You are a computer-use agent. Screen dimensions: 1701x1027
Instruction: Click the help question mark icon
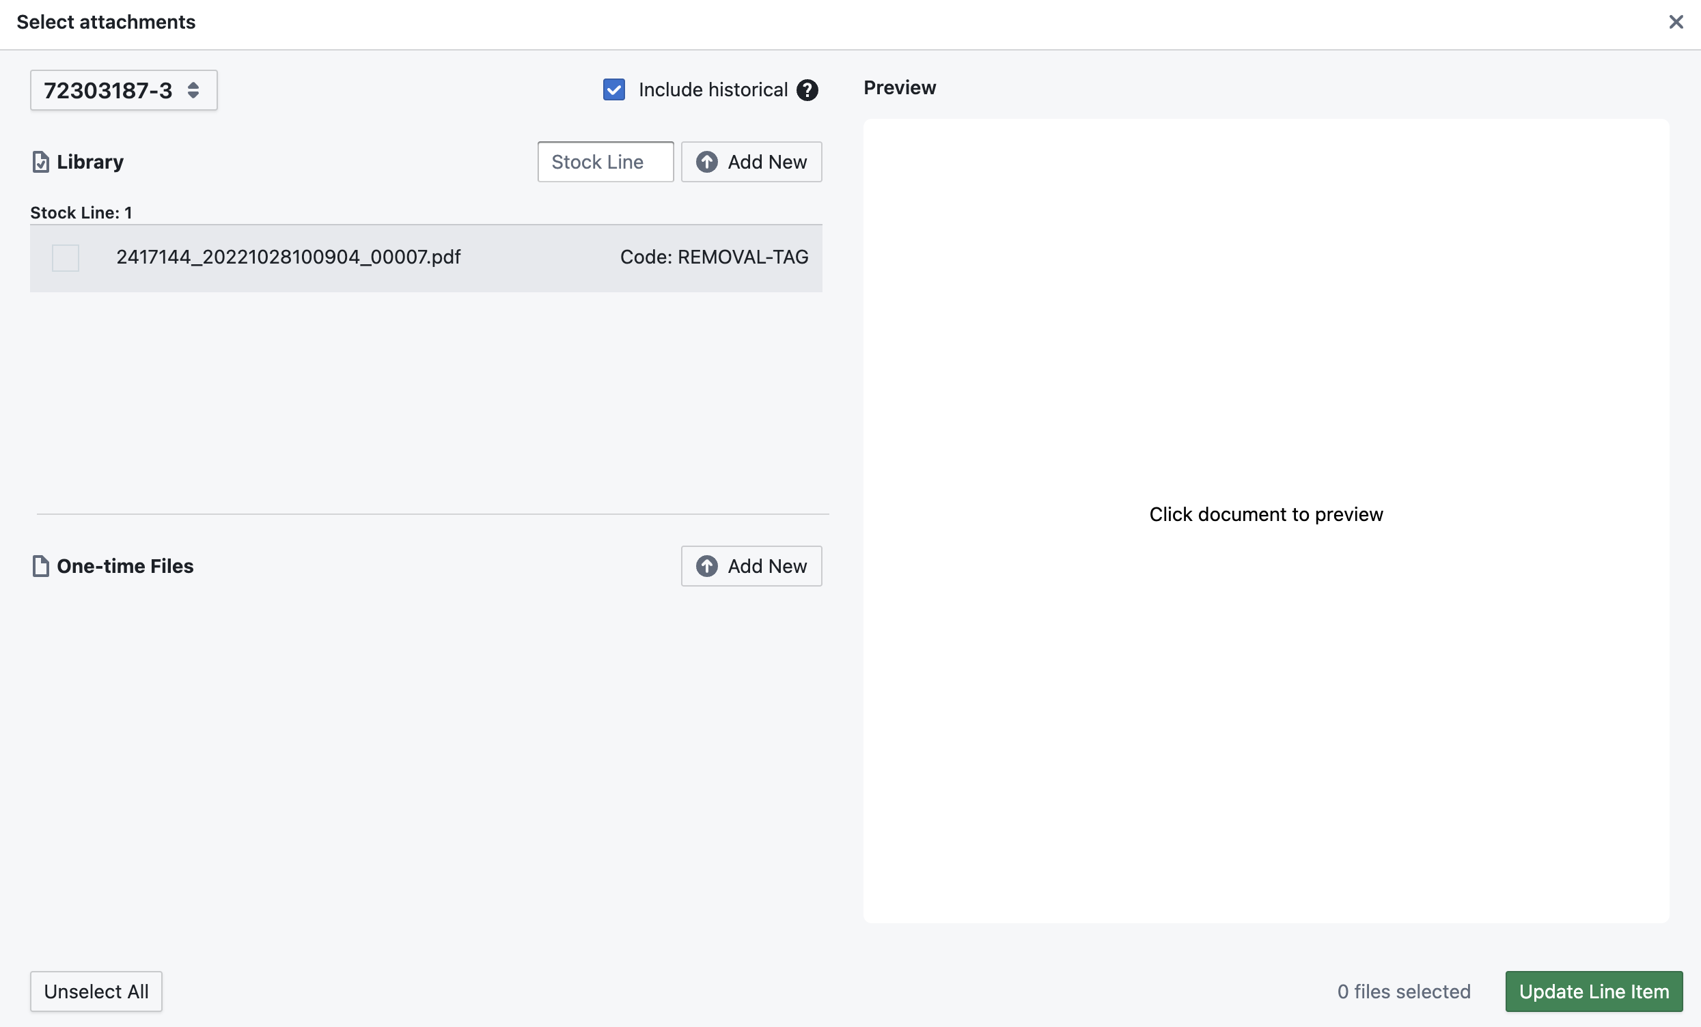pyautogui.click(x=807, y=90)
